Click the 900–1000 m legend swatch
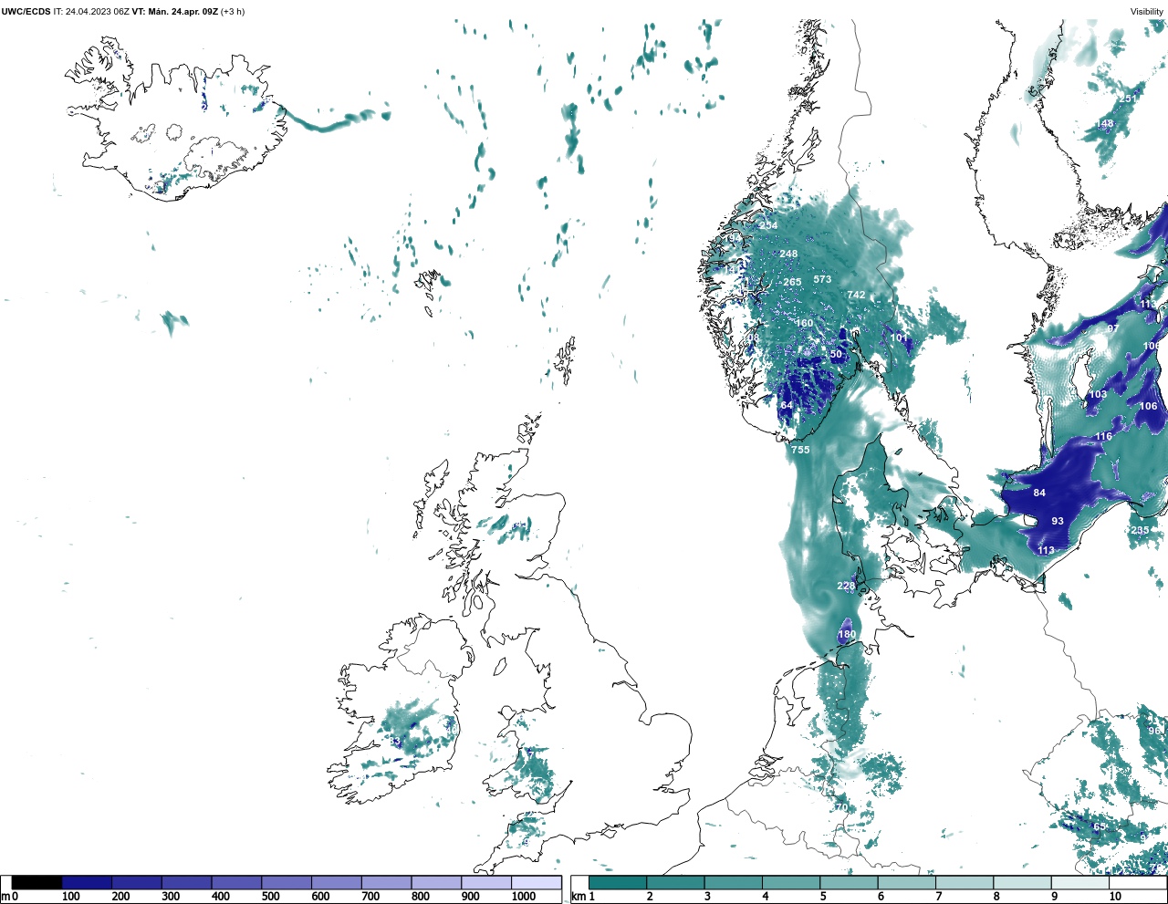 [x=485, y=883]
